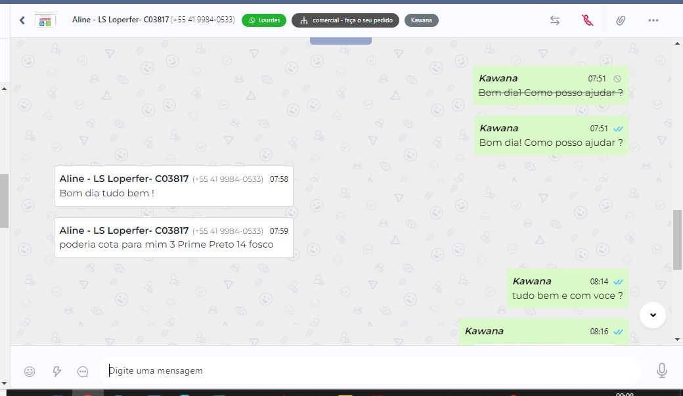Click the left panel scrollbar thumb

click(5, 200)
